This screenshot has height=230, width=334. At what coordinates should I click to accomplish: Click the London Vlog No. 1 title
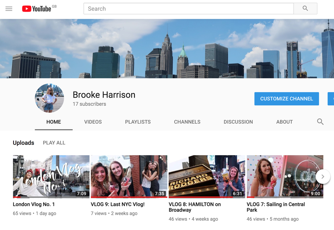pos(34,204)
